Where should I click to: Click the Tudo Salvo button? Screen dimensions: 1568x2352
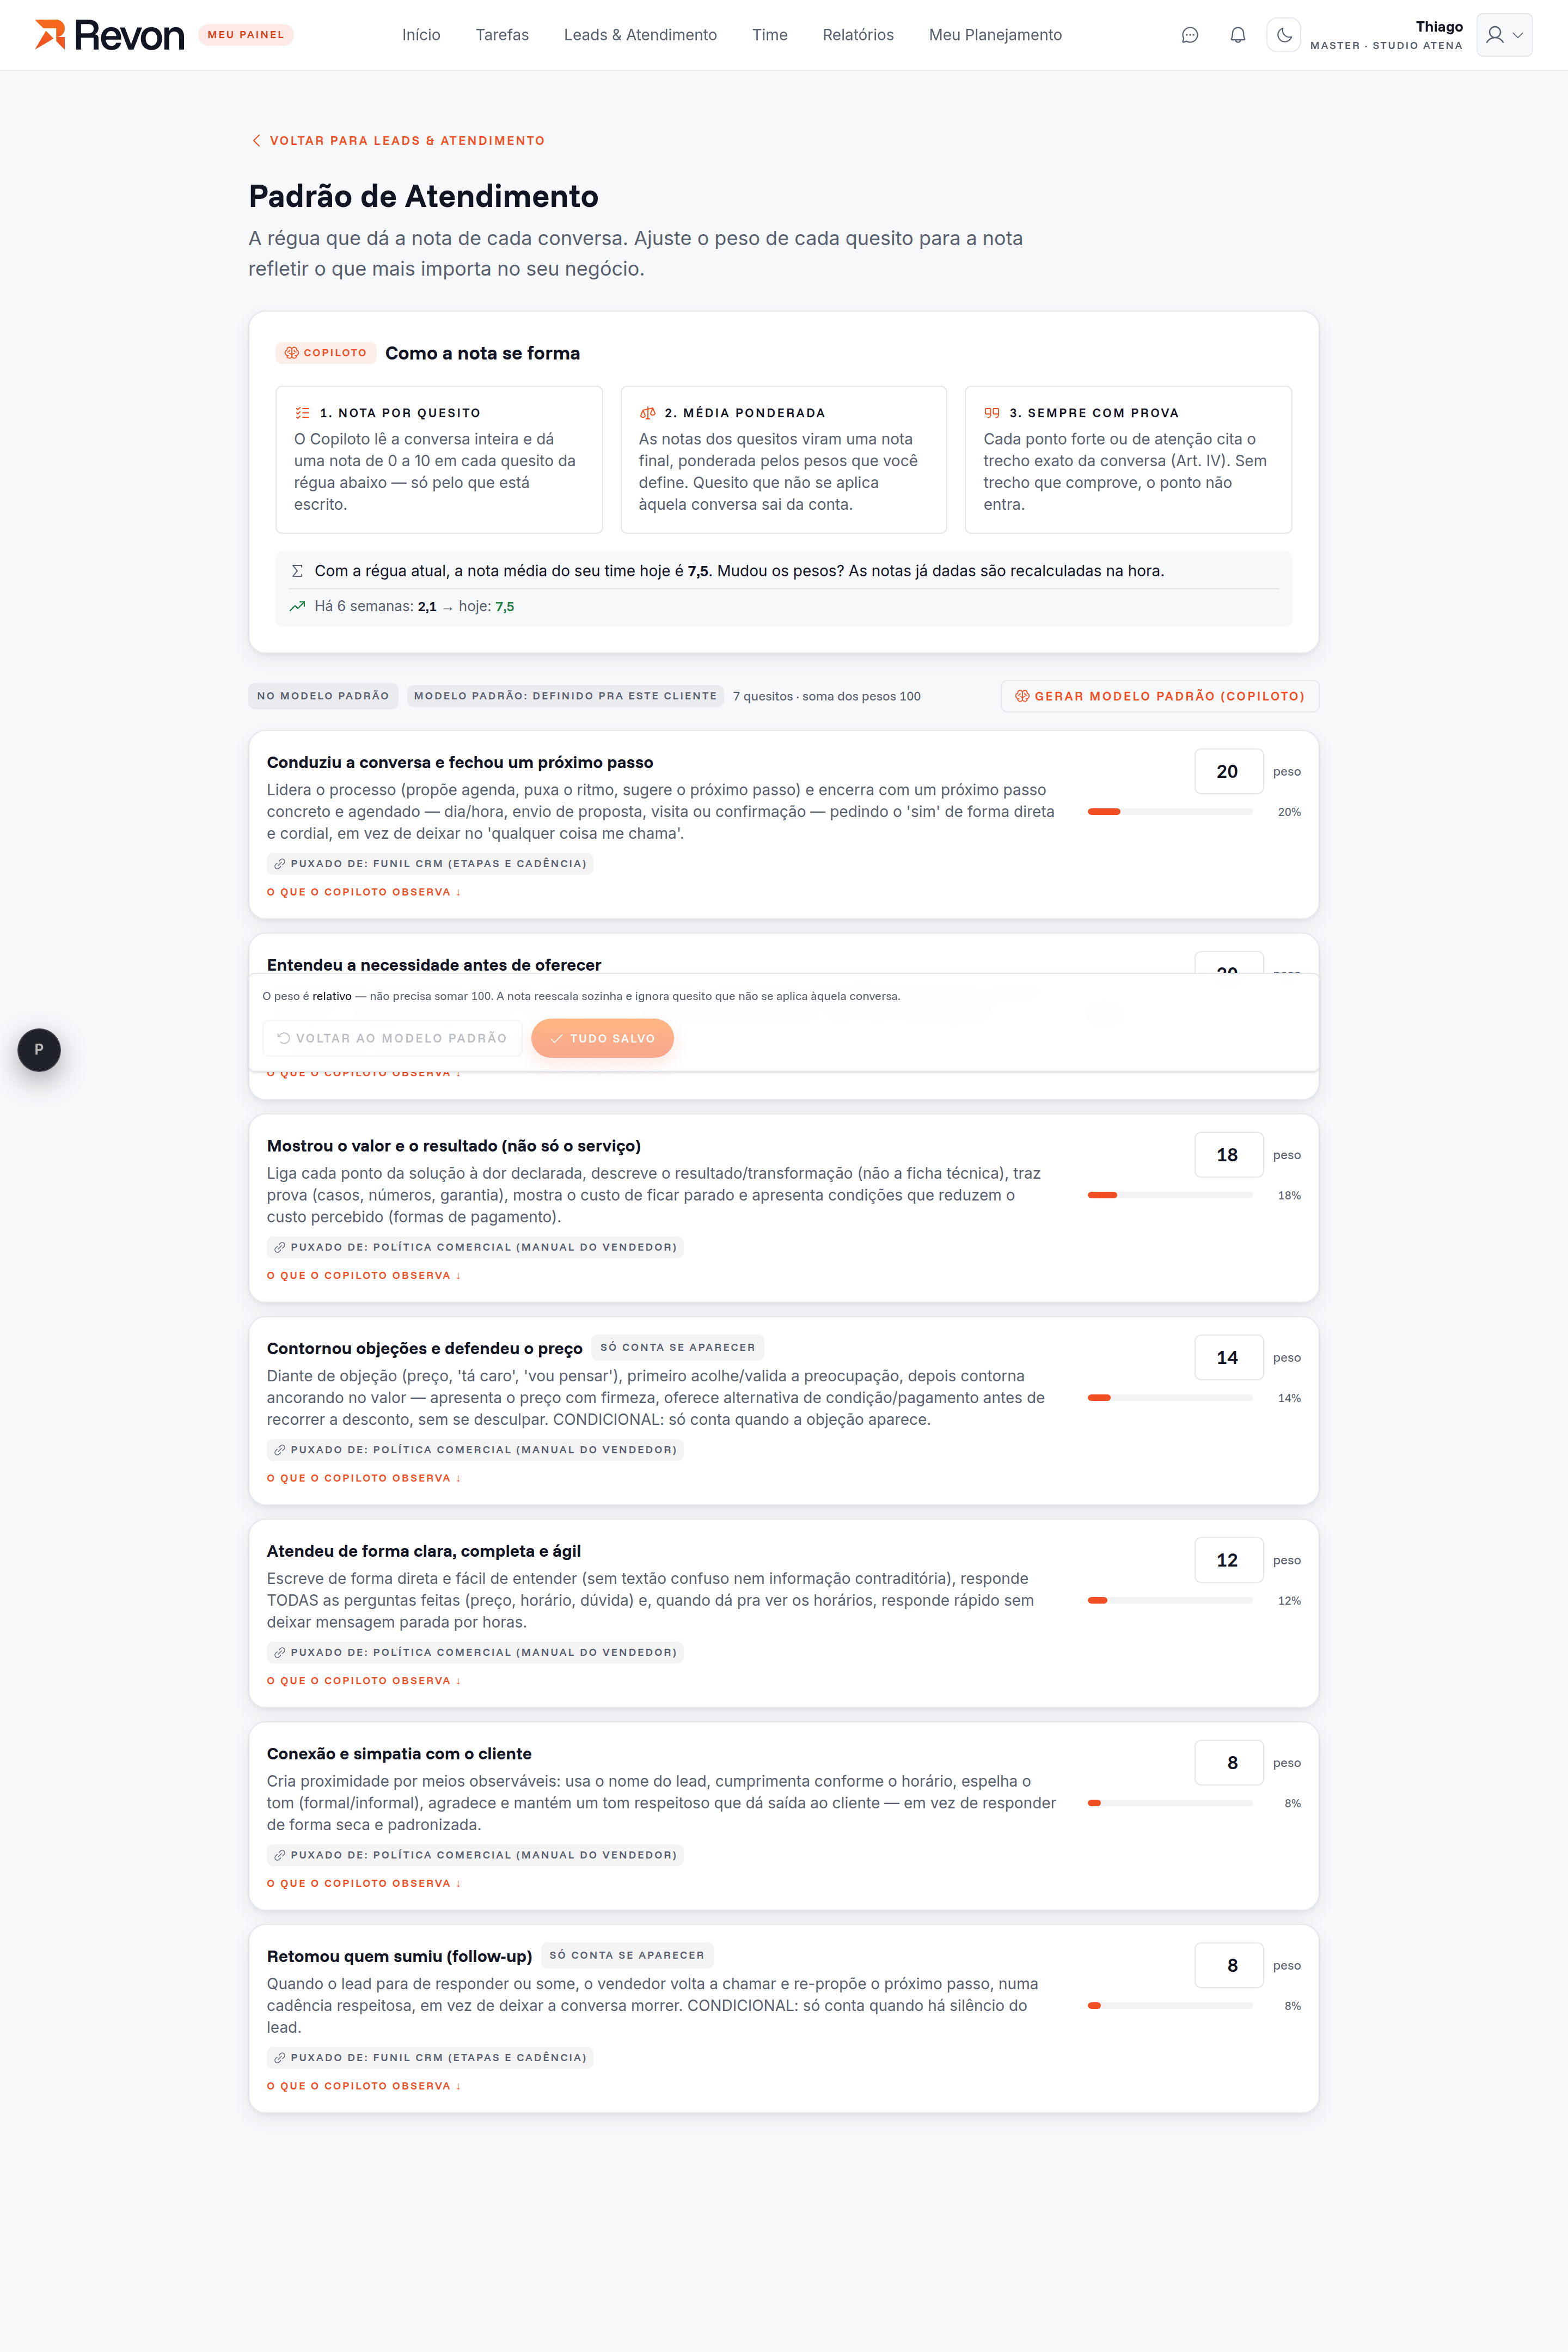(602, 1038)
